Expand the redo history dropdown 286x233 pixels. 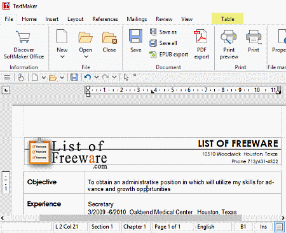point(114,77)
